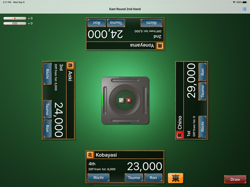Click the red Draw button
The image size is (250, 187).
point(235,179)
